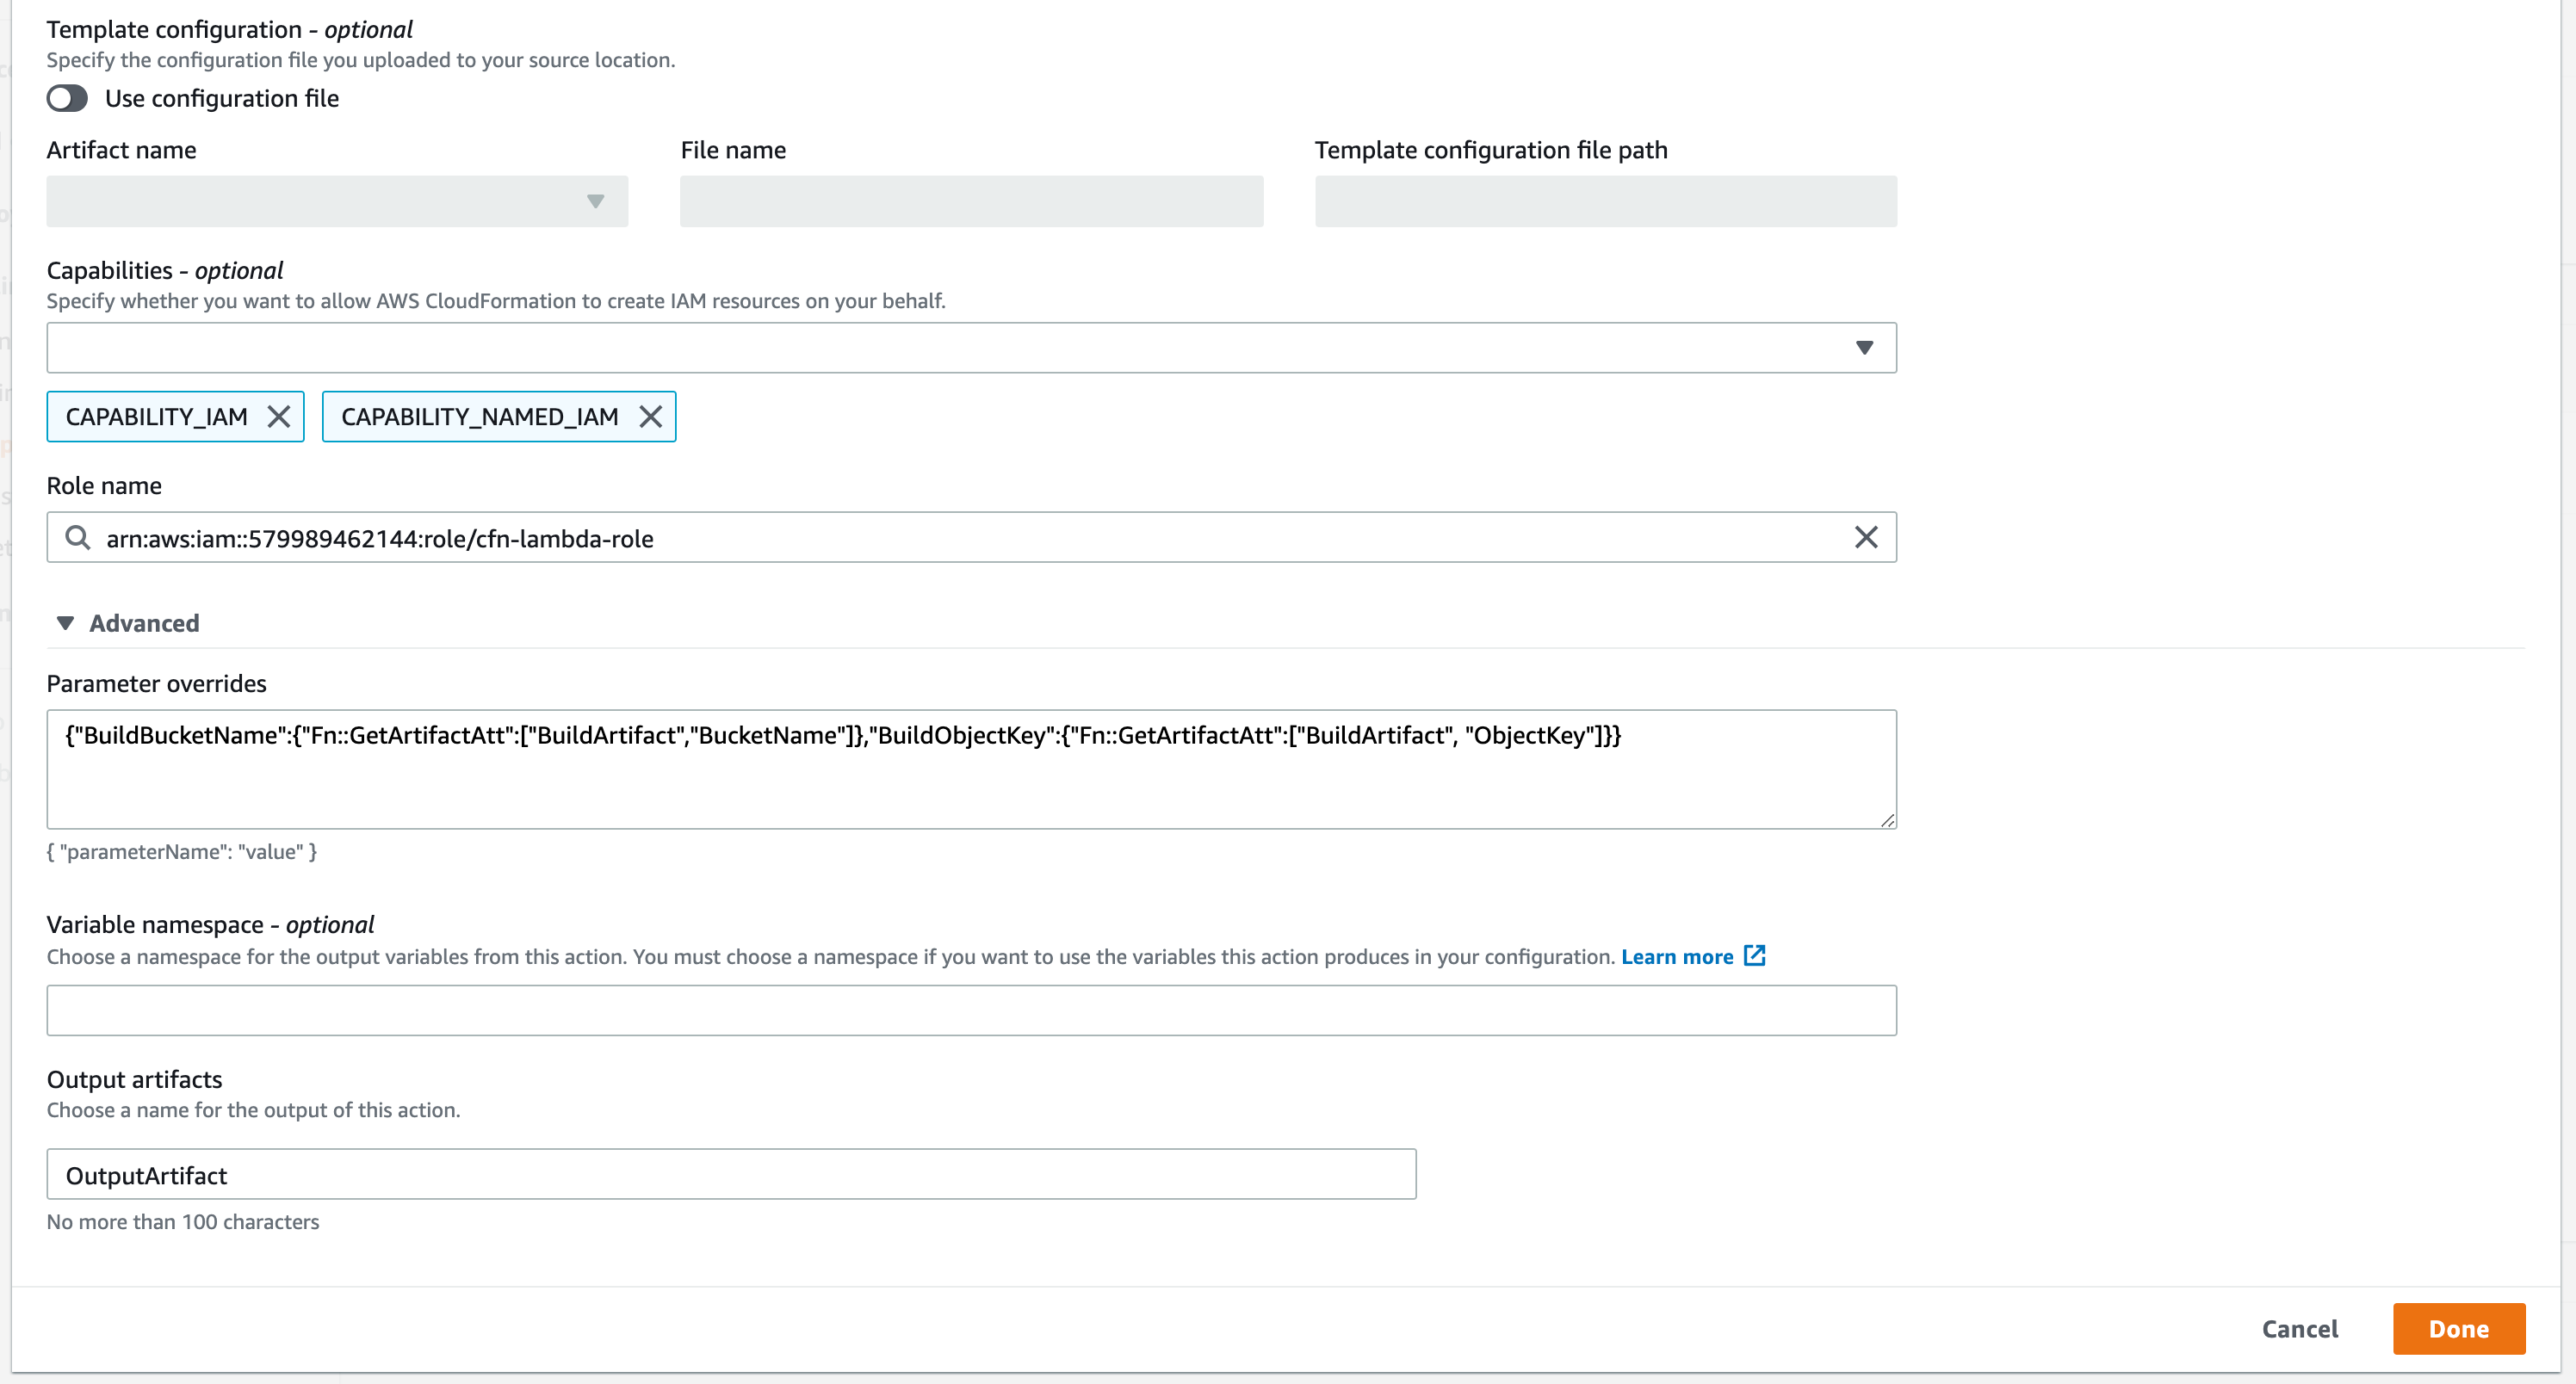2576x1384 pixels.
Task: Focus the Variable namespace input
Action: (x=970, y=1010)
